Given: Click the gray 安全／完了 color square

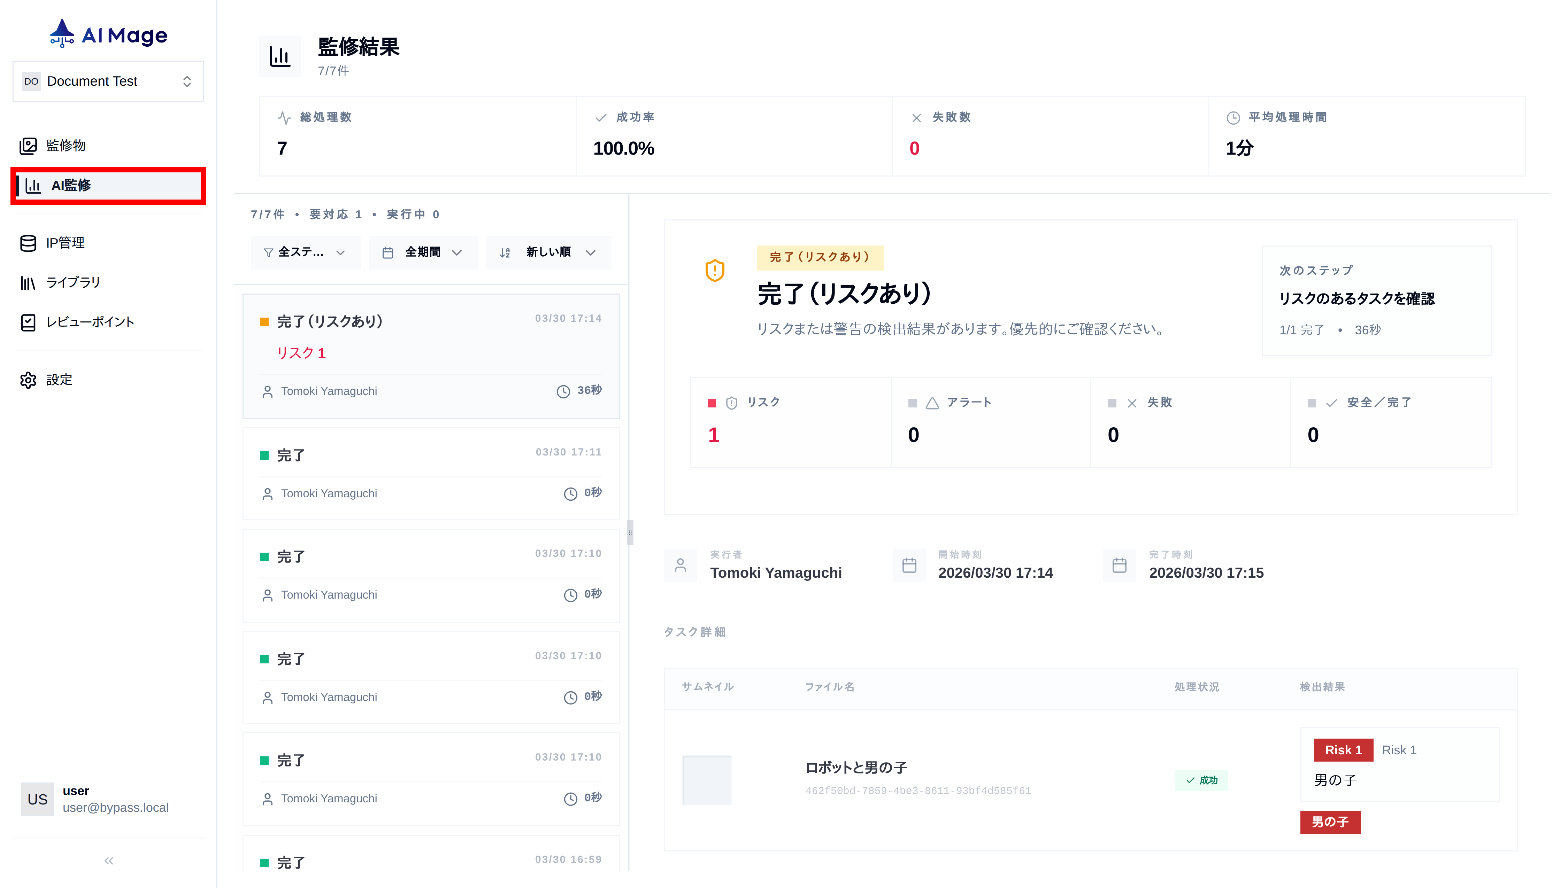Looking at the screenshot, I should click(x=1312, y=403).
